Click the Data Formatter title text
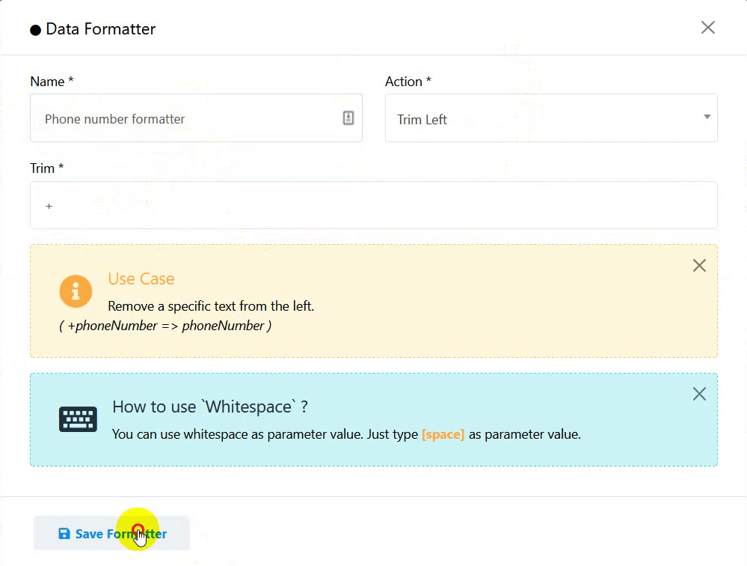The image size is (747, 566). point(100,29)
